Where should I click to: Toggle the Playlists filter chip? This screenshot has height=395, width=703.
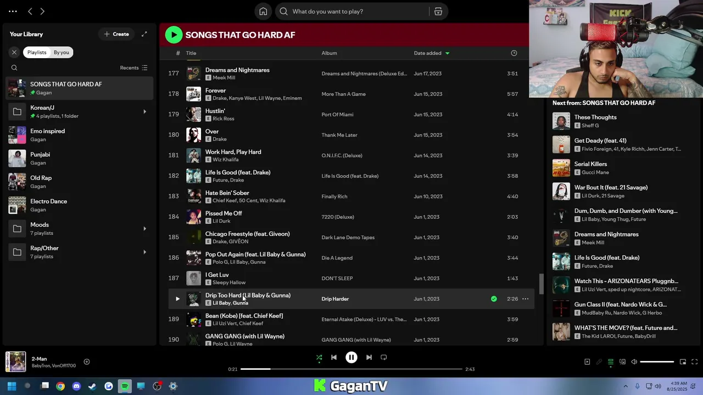[37, 52]
